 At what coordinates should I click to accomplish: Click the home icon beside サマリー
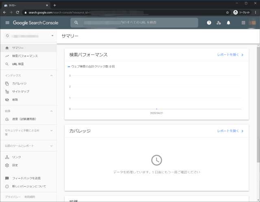7,48
